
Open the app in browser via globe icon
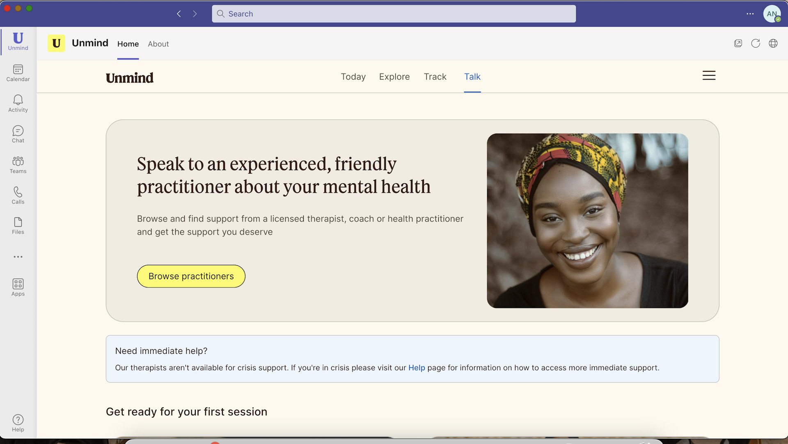(x=773, y=43)
